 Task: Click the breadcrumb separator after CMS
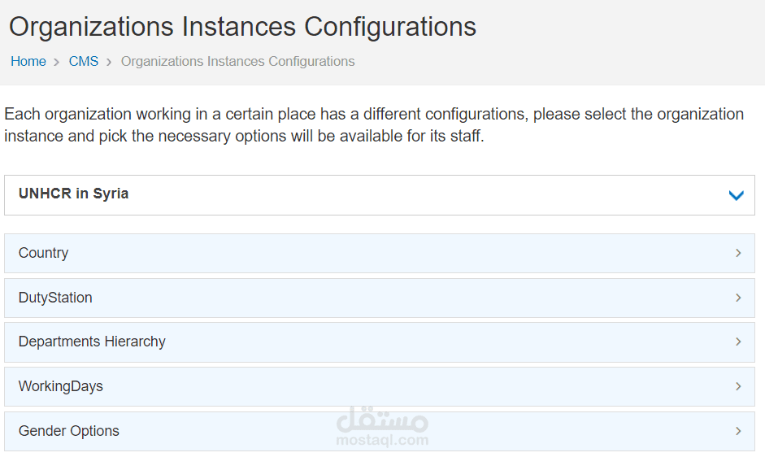point(109,62)
